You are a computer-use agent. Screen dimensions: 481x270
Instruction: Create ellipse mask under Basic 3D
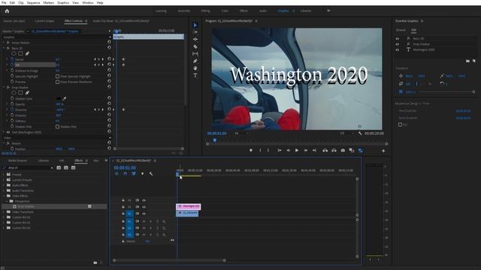click(x=14, y=53)
